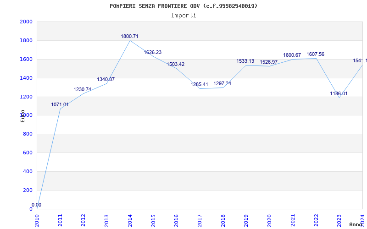The image size is (367, 229).
Task: Click the Importi subtitle
Action: click(183, 16)
